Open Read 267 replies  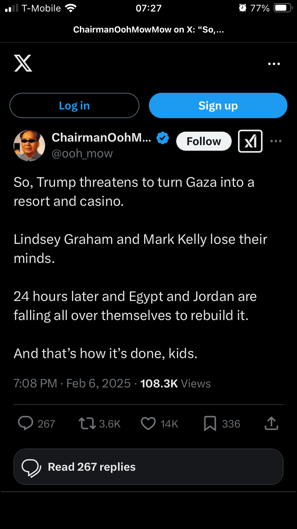click(148, 467)
